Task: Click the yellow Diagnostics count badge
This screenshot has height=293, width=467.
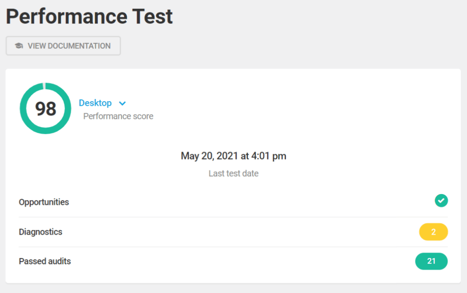Action: pos(433,232)
